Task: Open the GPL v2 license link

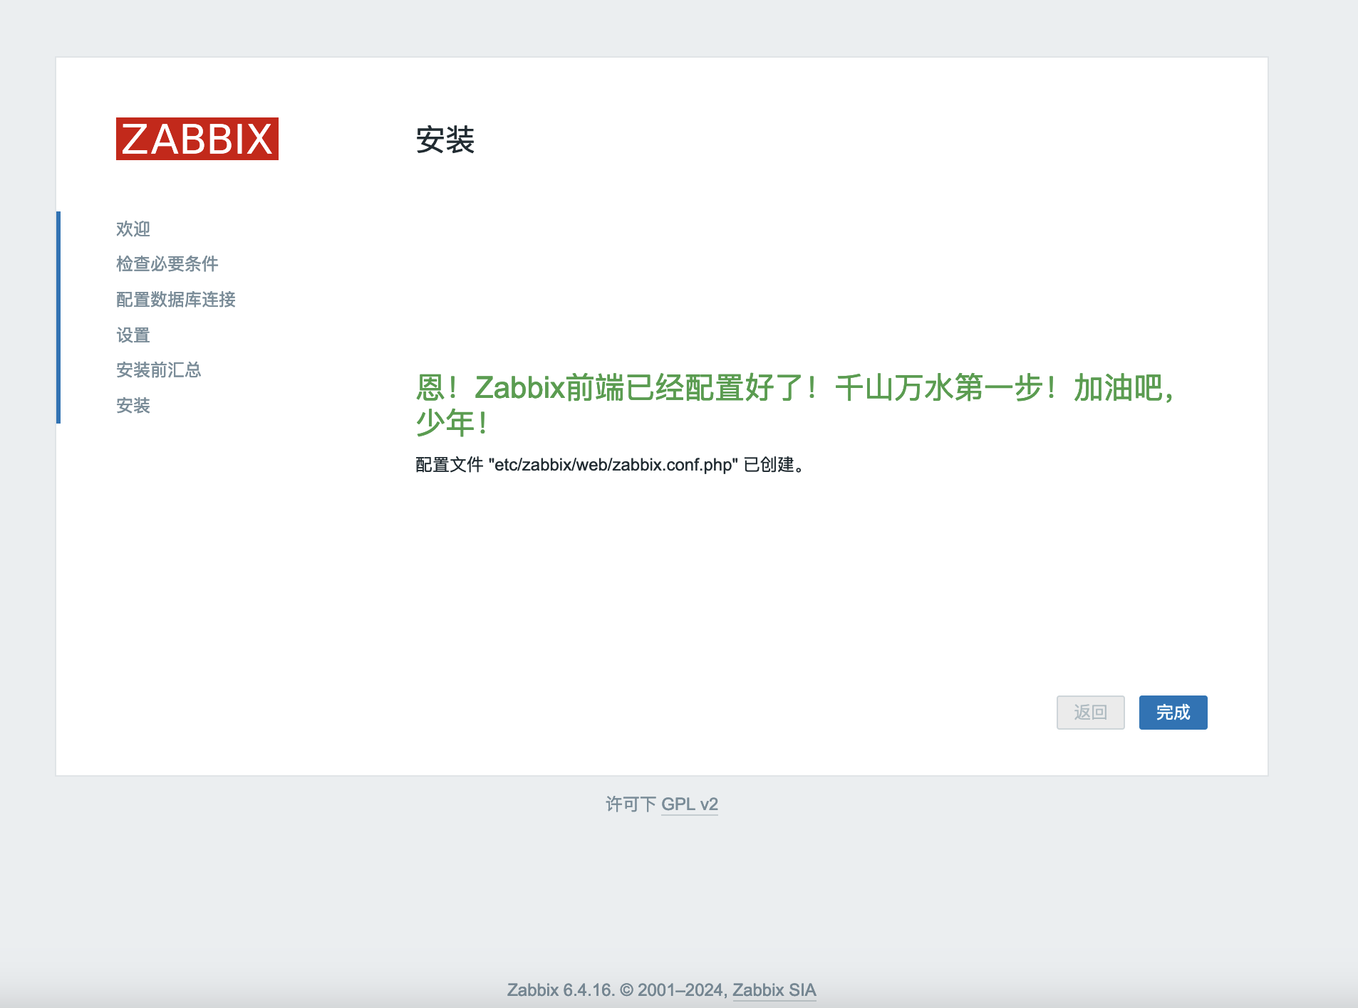Action: pos(690,804)
